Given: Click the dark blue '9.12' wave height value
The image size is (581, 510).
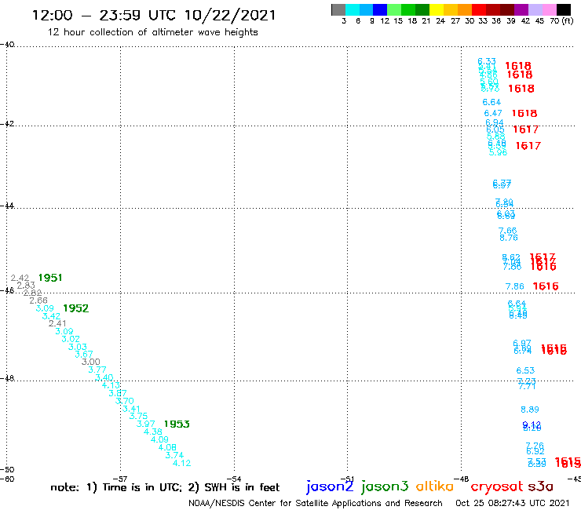Looking at the screenshot, I should pos(532,424).
